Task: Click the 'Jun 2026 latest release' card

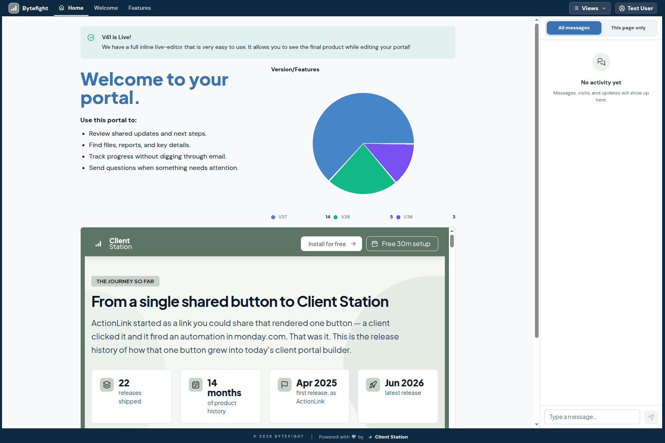Action: 398,396
